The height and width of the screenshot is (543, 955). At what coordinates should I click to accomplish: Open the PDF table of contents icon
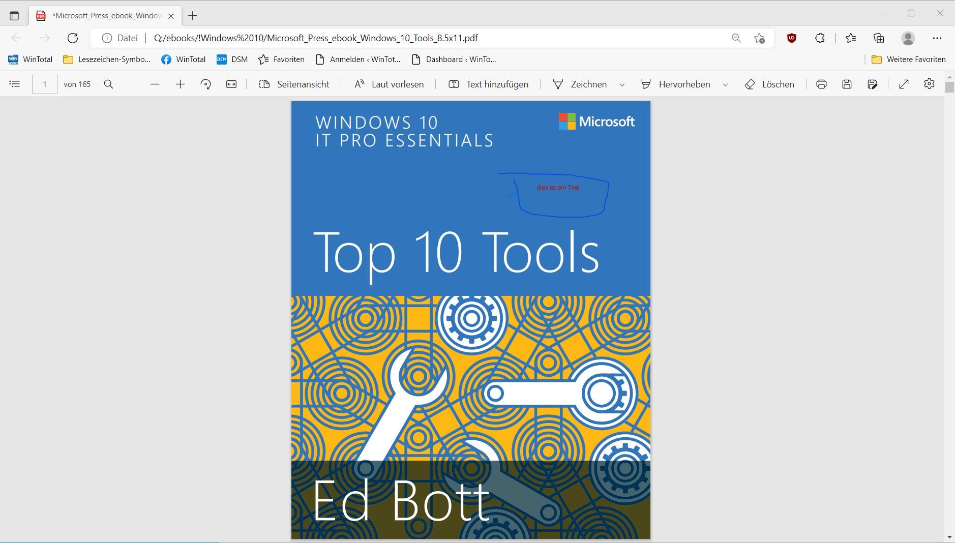pyautogui.click(x=15, y=84)
